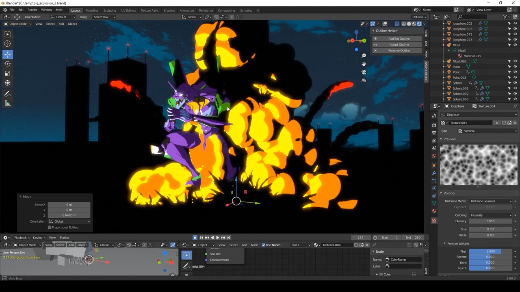Click the Add/Set Outline button
The height and width of the screenshot is (292, 520).
396,39
